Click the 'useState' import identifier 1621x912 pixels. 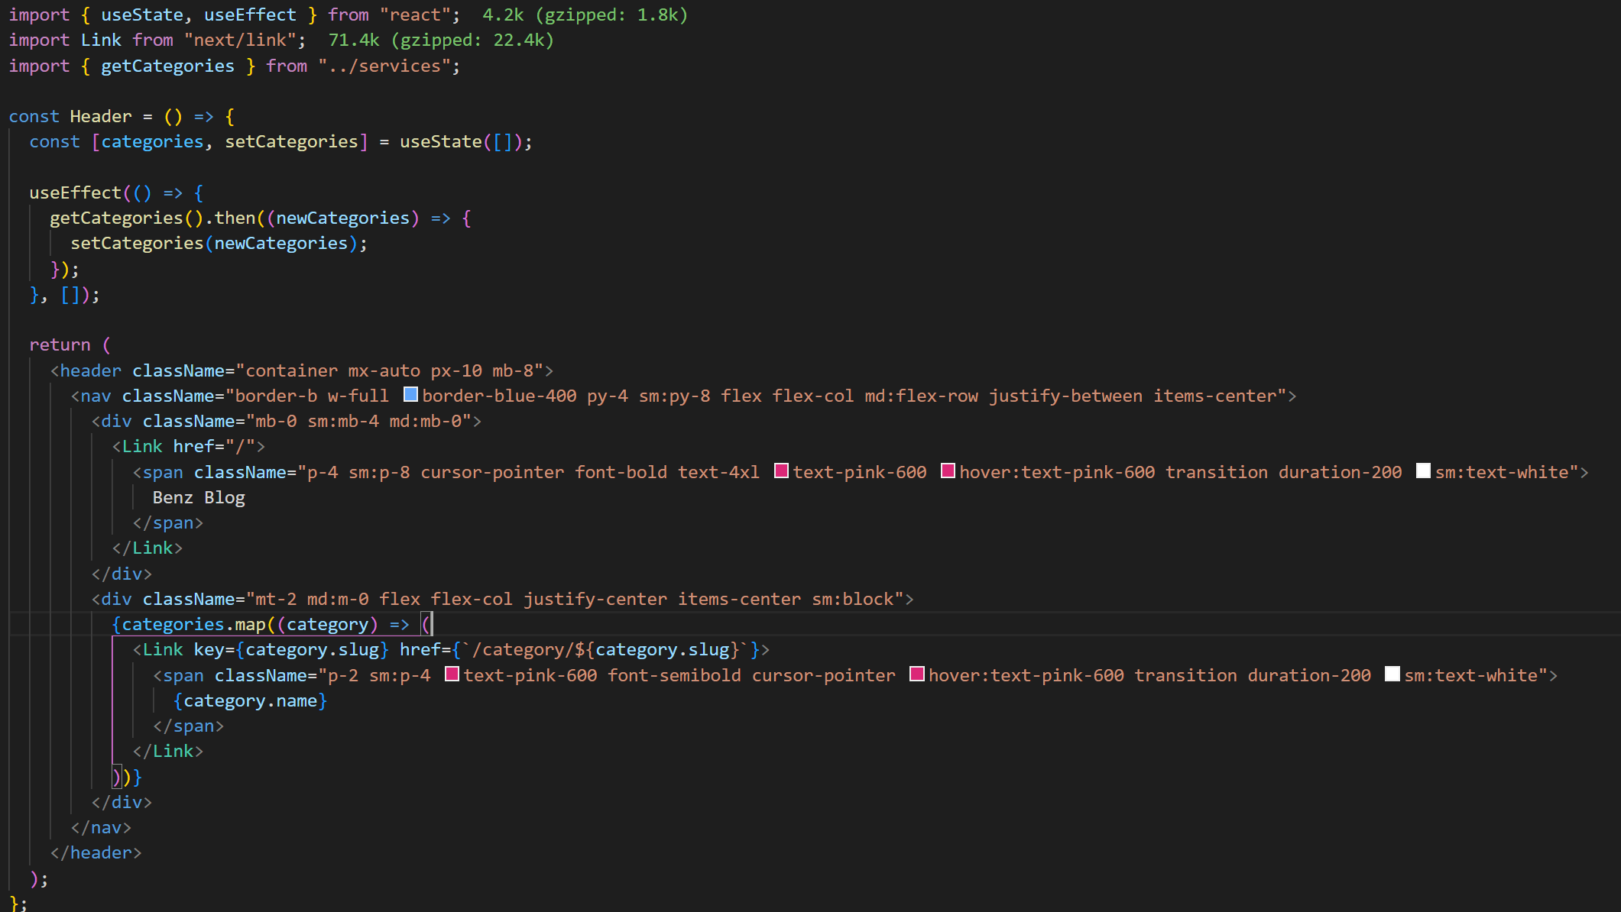point(142,15)
